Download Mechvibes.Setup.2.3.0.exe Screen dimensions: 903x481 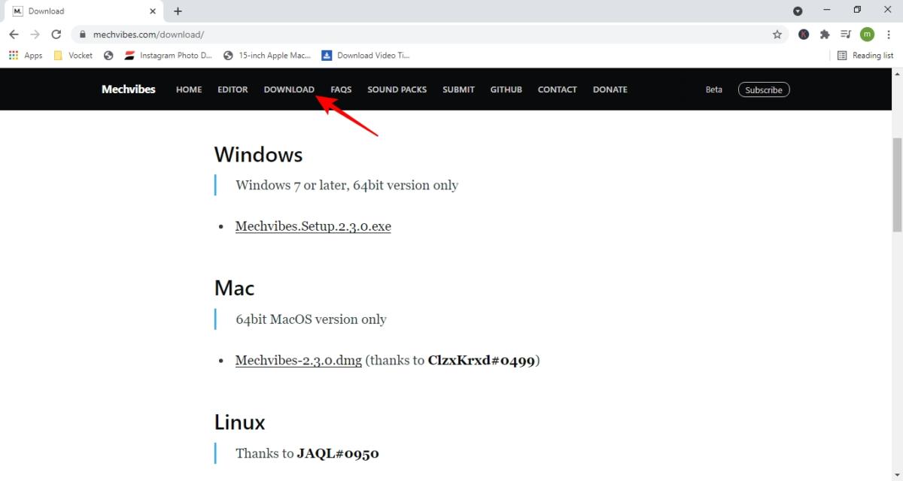(x=313, y=226)
